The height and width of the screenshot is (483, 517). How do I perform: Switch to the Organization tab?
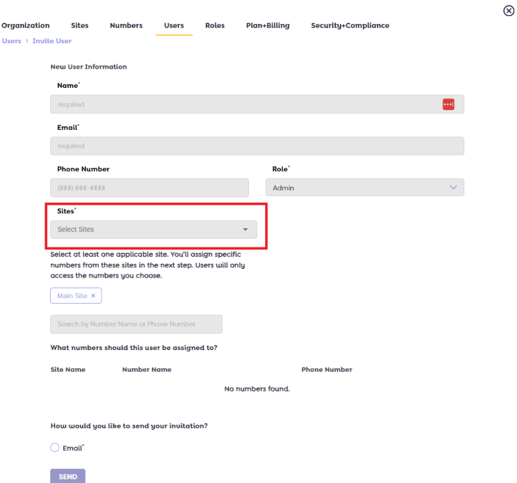tap(25, 25)
